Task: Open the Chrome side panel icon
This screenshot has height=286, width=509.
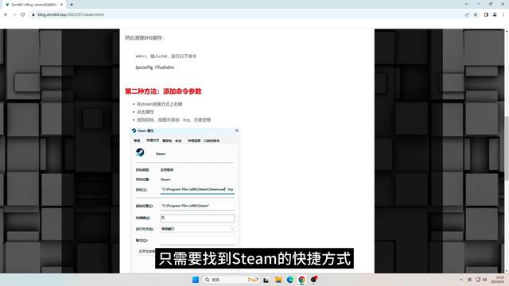Action: 486,14
